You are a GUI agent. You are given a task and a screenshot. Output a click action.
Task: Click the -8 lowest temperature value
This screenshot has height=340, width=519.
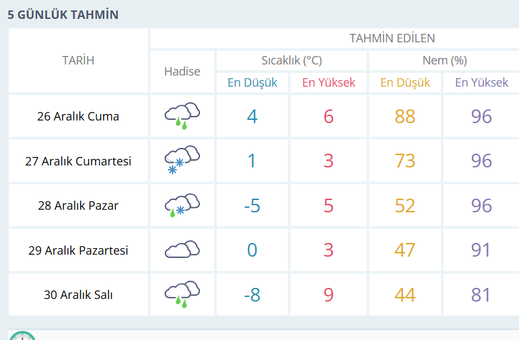click(x=252, y=294)
